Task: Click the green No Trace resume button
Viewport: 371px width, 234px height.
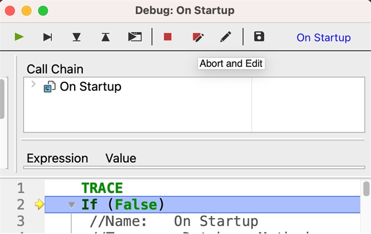Action: point(19,37)
